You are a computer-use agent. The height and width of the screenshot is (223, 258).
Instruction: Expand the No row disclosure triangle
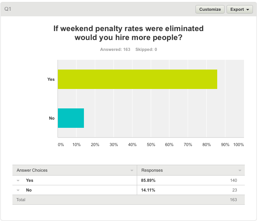coord(18,190)
